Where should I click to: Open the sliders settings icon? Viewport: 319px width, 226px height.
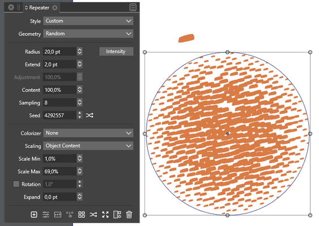pyautogui.click(x=46, y=215)
